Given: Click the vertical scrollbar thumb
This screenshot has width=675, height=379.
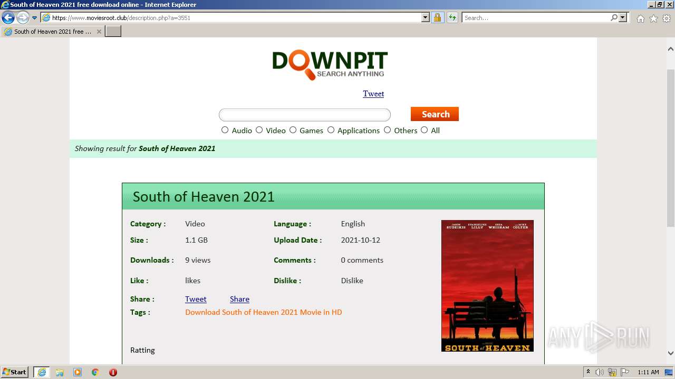Looking at the screenshot, I should click(x=671, y=147).
